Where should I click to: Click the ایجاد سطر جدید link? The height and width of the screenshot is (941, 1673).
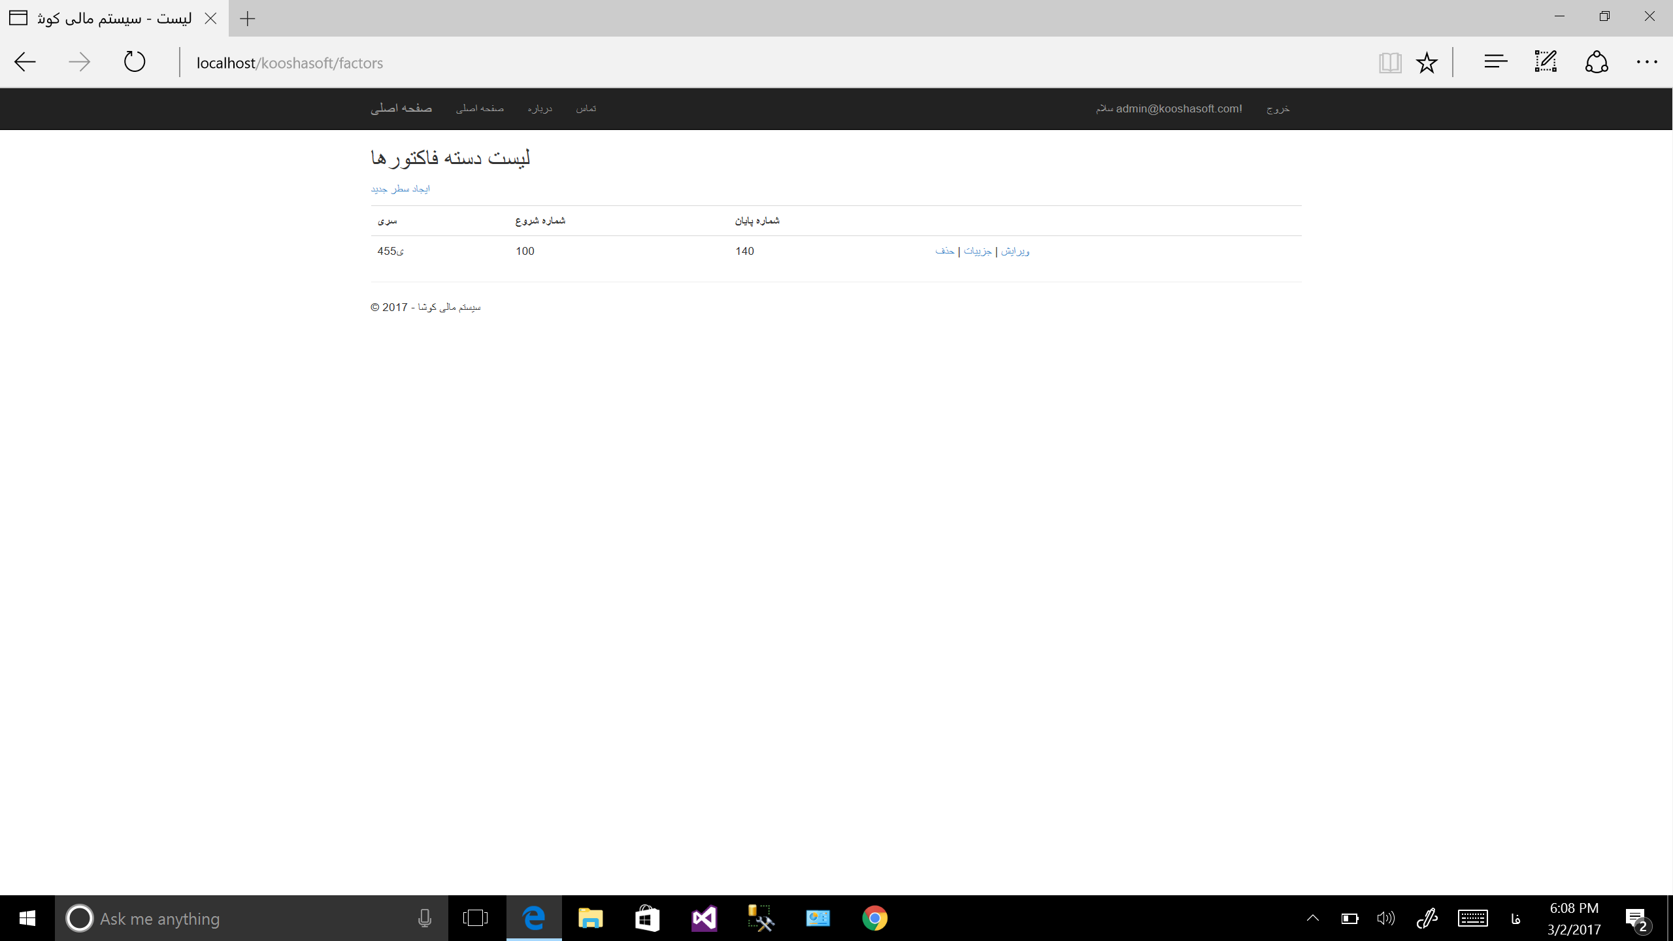coord(400,189)
